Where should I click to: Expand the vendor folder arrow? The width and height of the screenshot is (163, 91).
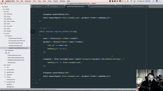coord(3,65)
